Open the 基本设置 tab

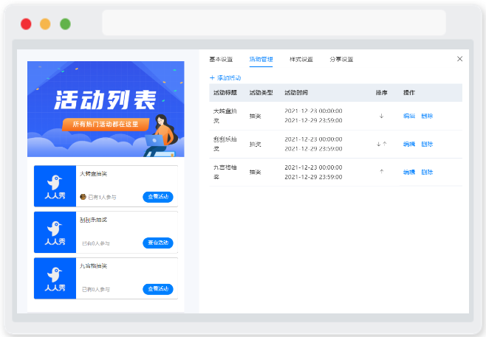tap(221, 59)
